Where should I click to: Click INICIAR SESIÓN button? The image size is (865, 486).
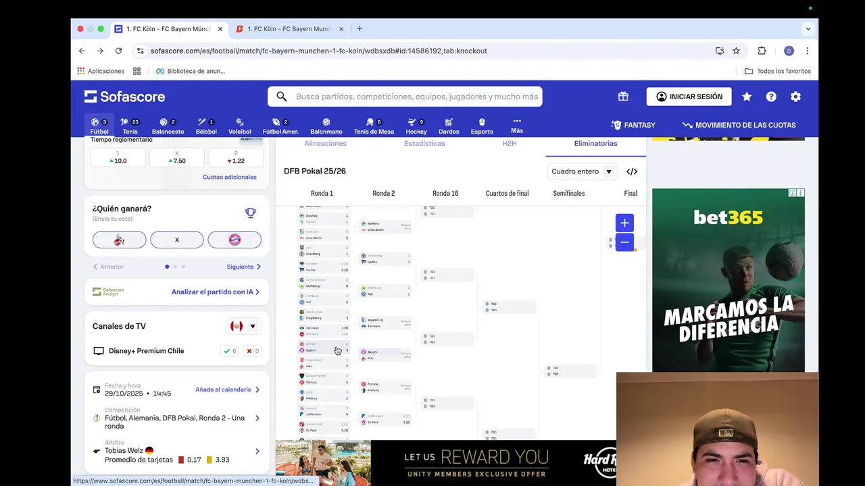click(689, 97)
